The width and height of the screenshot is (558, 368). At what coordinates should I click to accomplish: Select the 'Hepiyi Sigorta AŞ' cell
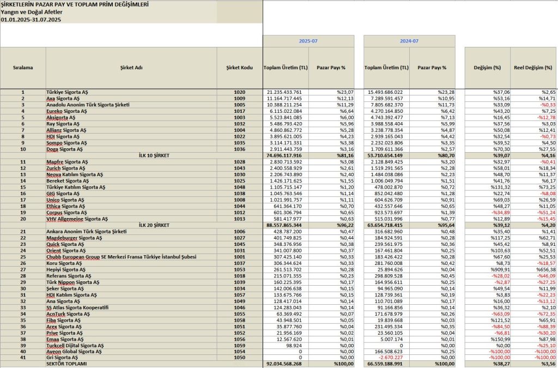131,270
